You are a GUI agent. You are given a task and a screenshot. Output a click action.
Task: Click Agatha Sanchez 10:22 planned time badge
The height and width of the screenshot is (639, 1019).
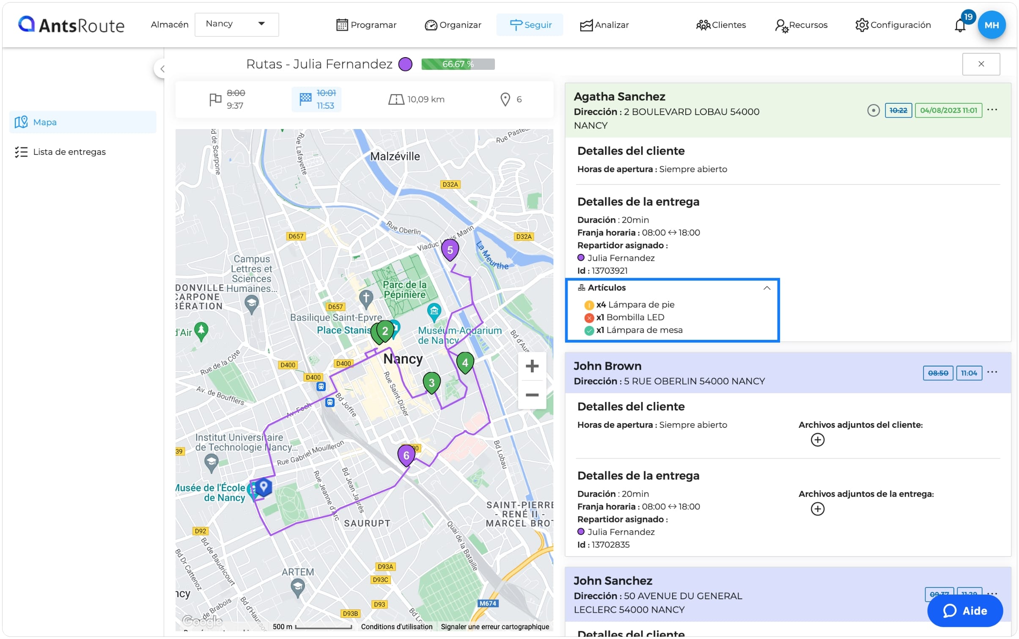898,110
